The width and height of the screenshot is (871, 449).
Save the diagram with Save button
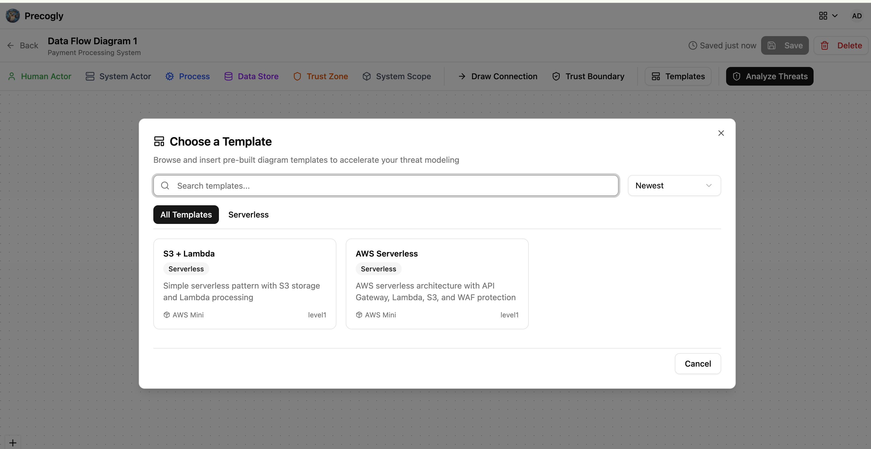pyautogui.click(x=785, y=45)
